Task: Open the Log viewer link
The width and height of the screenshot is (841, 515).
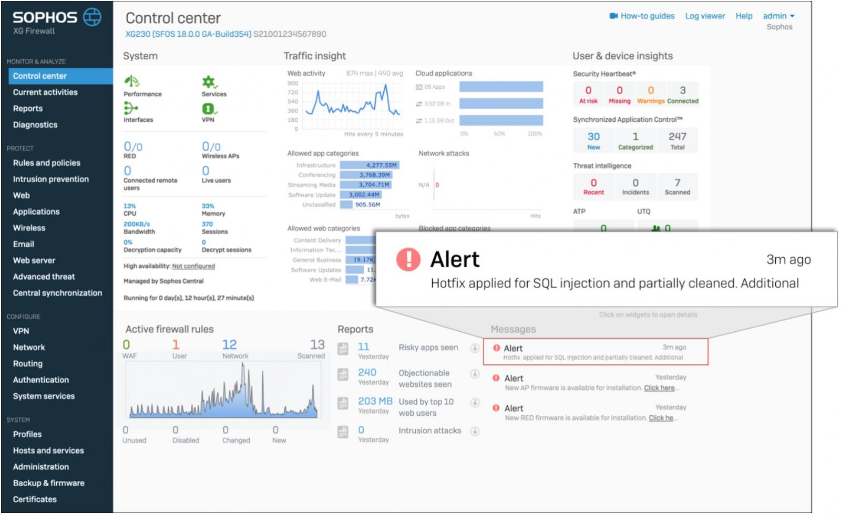Action: click(x=705, y=16)
